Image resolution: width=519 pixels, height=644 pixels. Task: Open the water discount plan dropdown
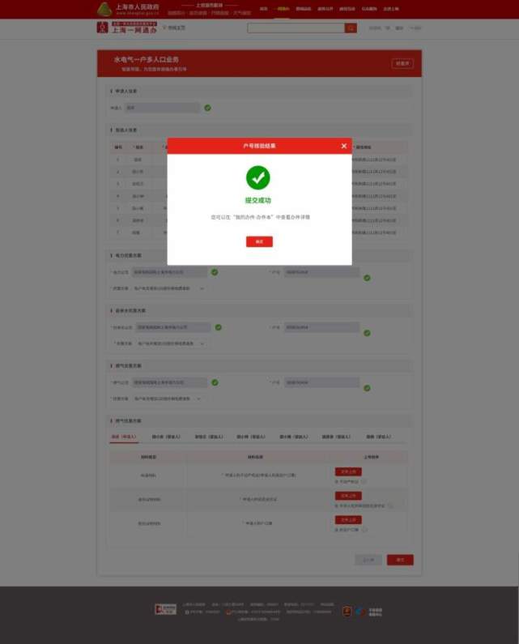[171, 343]
